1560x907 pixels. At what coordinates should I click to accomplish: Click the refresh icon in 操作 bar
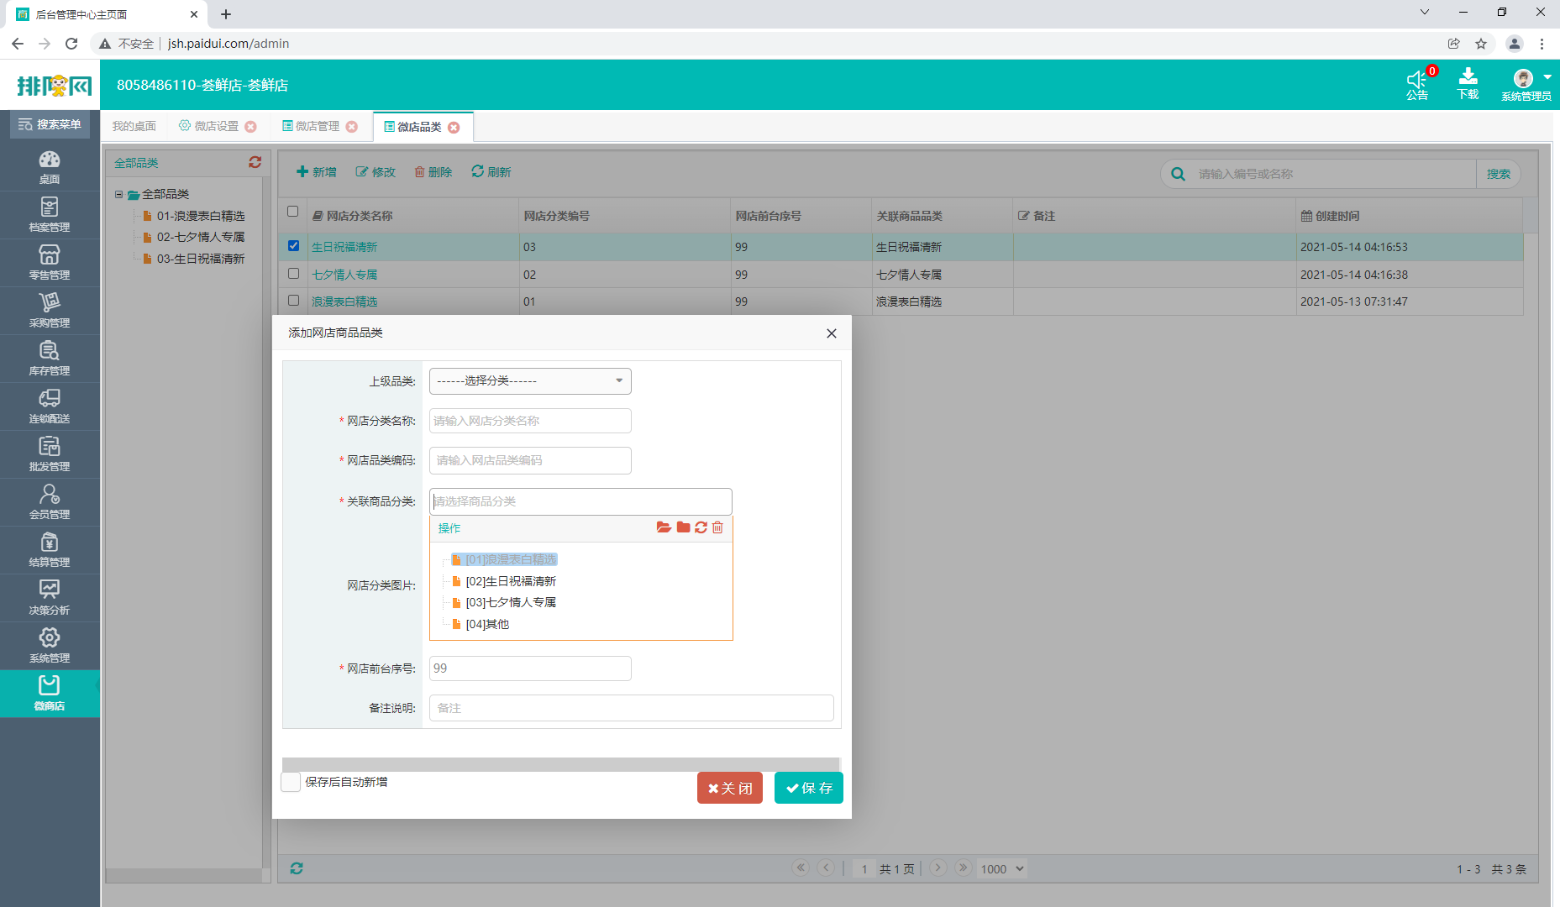click(x=701, y=527)
